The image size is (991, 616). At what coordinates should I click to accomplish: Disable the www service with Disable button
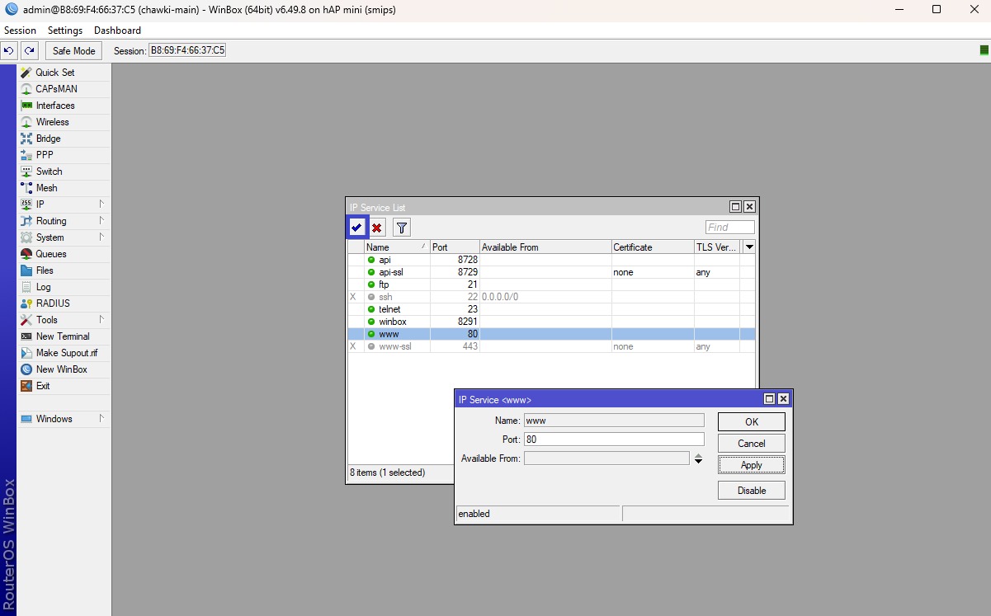(752, 491)
